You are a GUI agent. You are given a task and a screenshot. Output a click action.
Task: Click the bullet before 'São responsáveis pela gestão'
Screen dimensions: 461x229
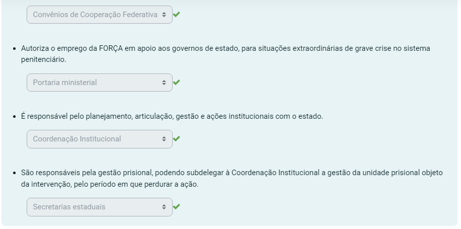pyautogui.click(x=15, y=173)
